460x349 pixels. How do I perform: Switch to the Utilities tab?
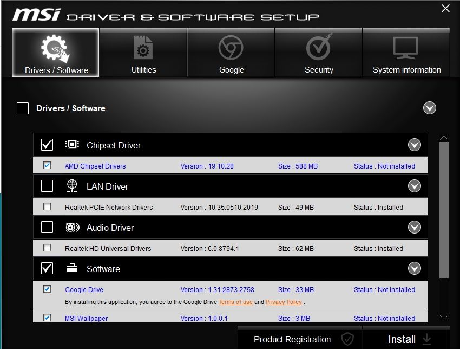coord(143,53)
